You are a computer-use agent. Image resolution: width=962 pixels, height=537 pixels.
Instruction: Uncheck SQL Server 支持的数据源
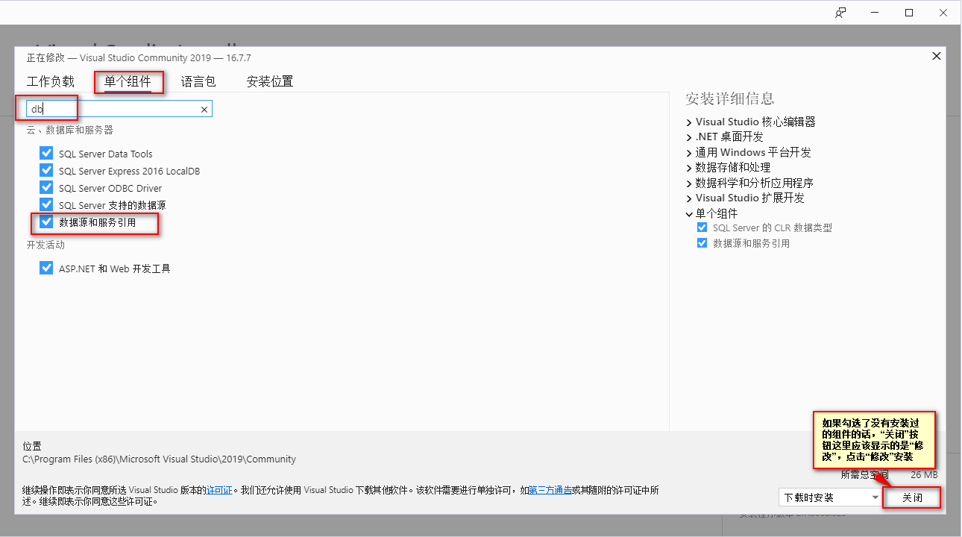point(47,204)
